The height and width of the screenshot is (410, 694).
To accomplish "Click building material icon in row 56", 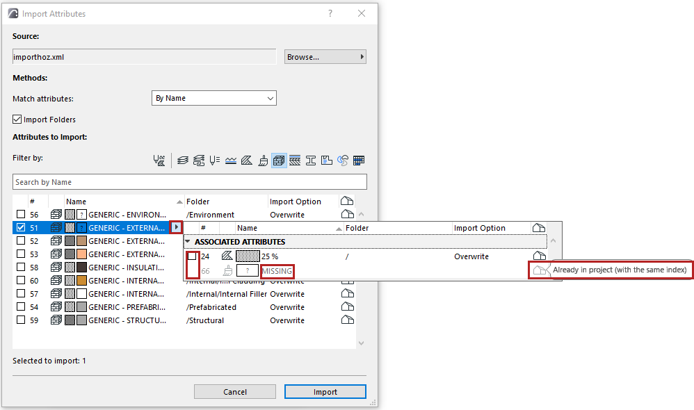I will pos(56,215).
